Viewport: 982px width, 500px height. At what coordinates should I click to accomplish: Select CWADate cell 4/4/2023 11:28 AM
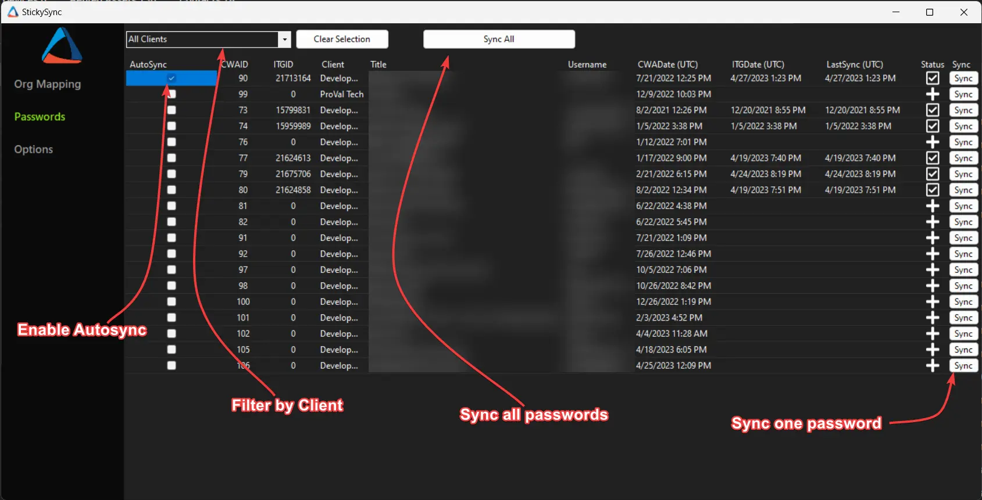tap(672, 334)
